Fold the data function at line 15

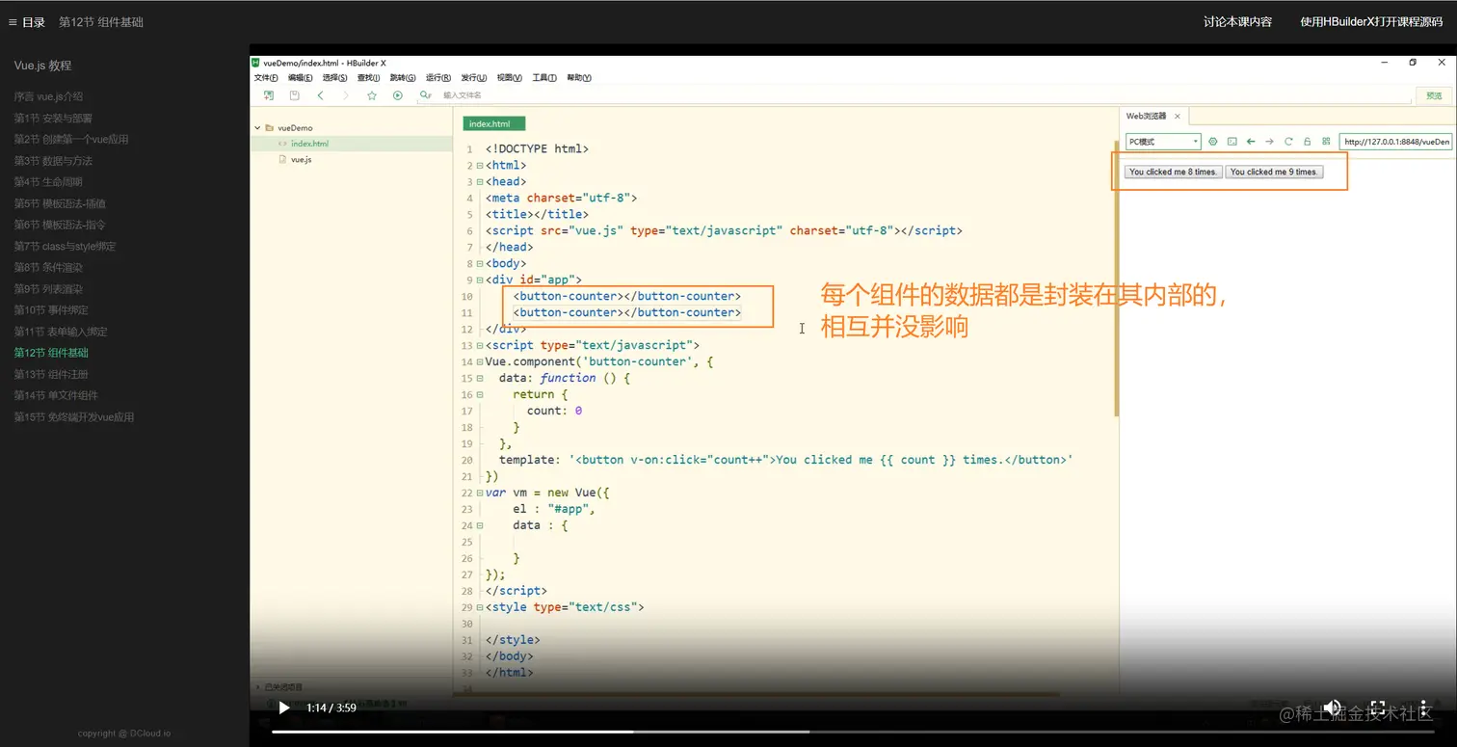pos(481,379)
